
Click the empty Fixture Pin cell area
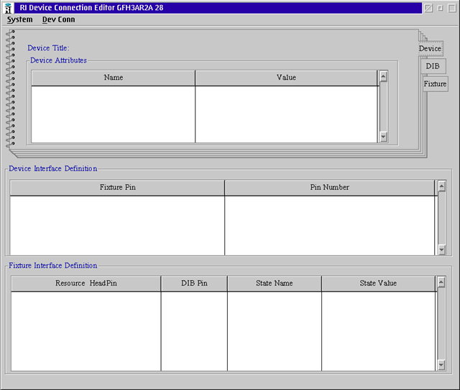117,225
